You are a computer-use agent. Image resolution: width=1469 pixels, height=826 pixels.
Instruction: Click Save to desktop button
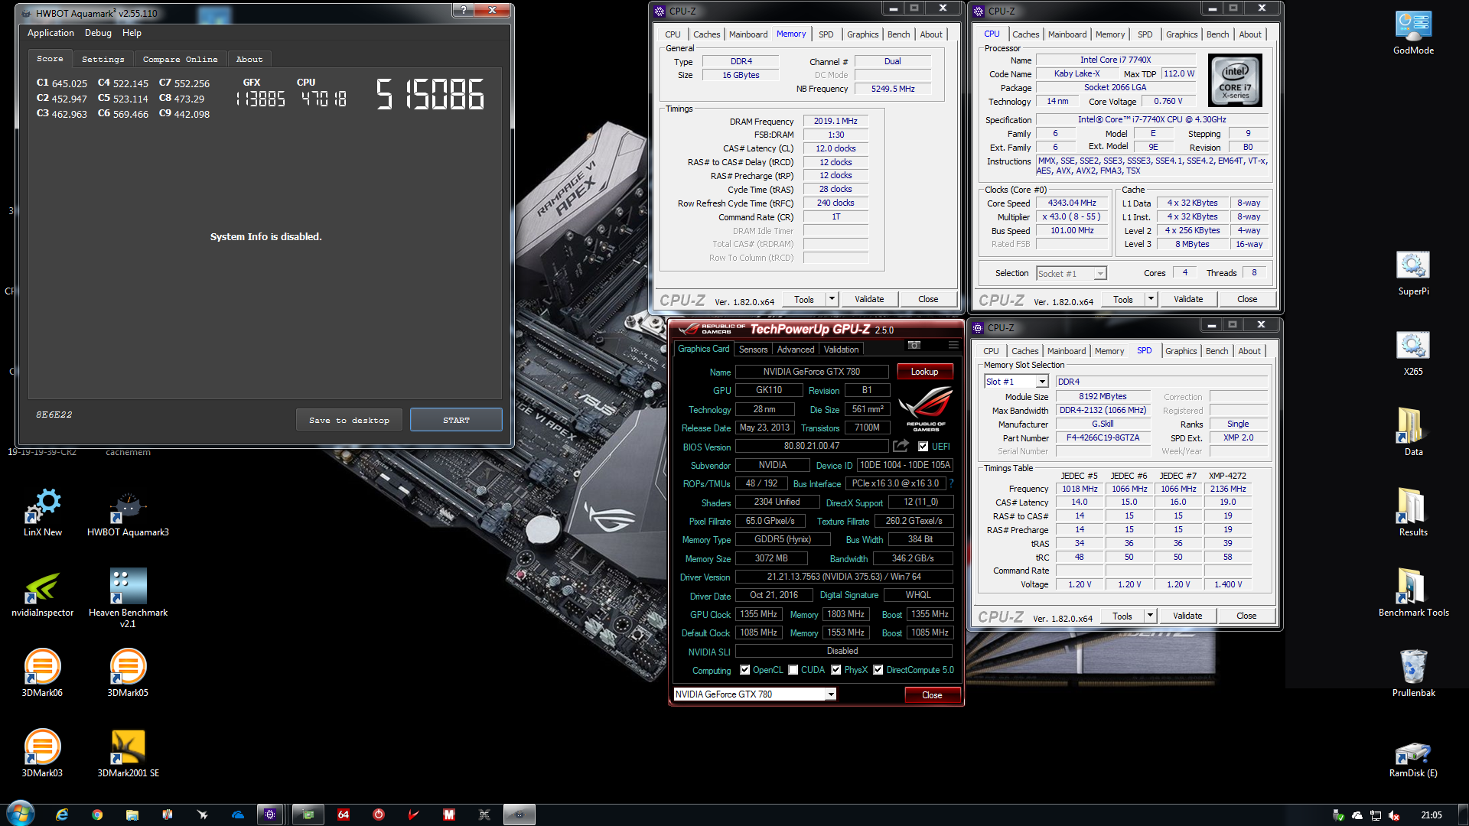click(x=349, y=420)
